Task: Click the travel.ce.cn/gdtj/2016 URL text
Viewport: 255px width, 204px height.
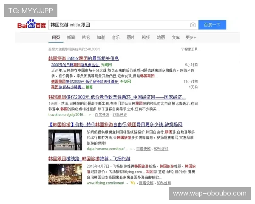Action: point(67,115)
